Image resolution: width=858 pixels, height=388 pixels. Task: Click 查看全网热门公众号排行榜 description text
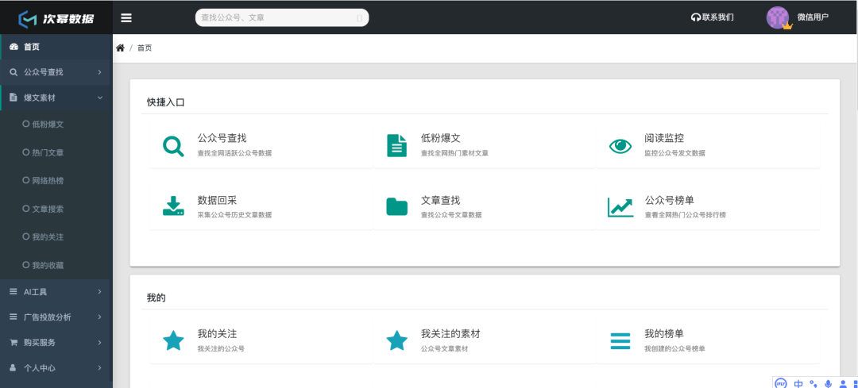685,215
